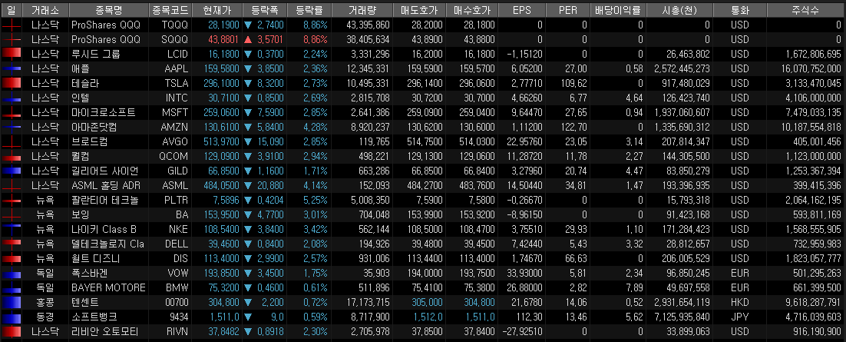Screen dimensions: 846x342
Task: Select the 애플 stock name
Action: pyautogui.click(x=79, y=68)
